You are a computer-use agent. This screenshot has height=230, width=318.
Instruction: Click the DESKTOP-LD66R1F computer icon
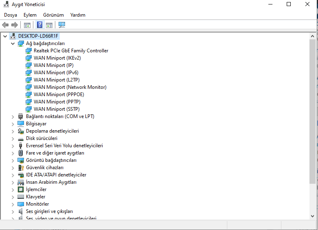(13, 36)
